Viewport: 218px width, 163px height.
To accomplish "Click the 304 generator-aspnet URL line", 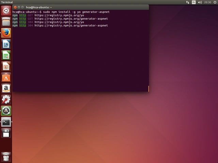I will click(x=60, y=25).
